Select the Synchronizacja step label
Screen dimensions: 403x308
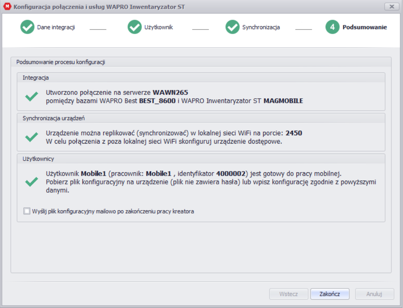pyautogui.click(x=261, y=27)
